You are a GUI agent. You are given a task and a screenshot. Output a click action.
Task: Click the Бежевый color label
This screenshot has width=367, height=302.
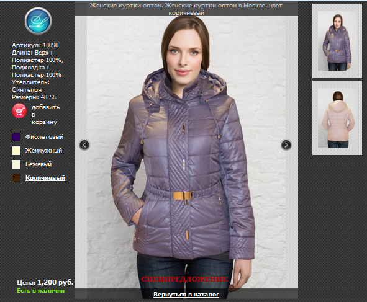coord(39,164)
